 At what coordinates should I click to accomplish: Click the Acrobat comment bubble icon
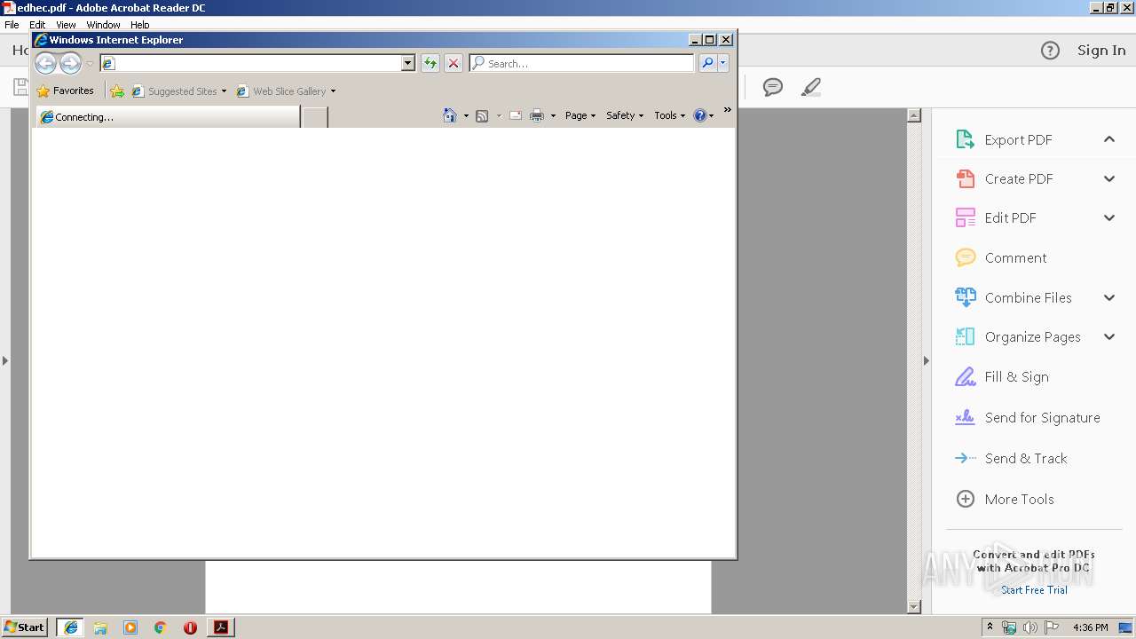point(773,87)
